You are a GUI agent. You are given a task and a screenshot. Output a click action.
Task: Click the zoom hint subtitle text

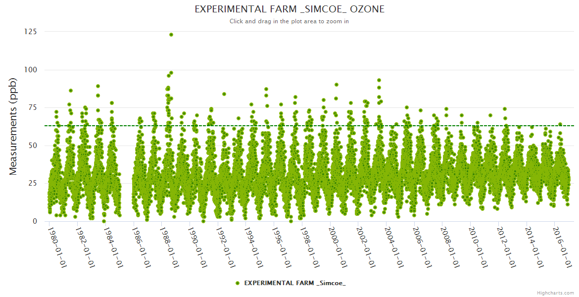tap(289, 21)
